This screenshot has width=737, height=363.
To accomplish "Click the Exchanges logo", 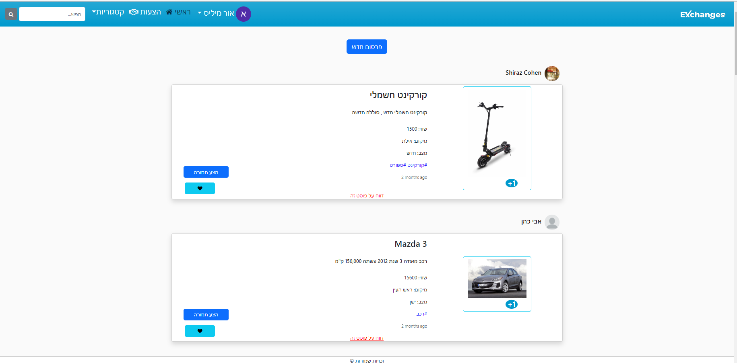I will point(702,14).
